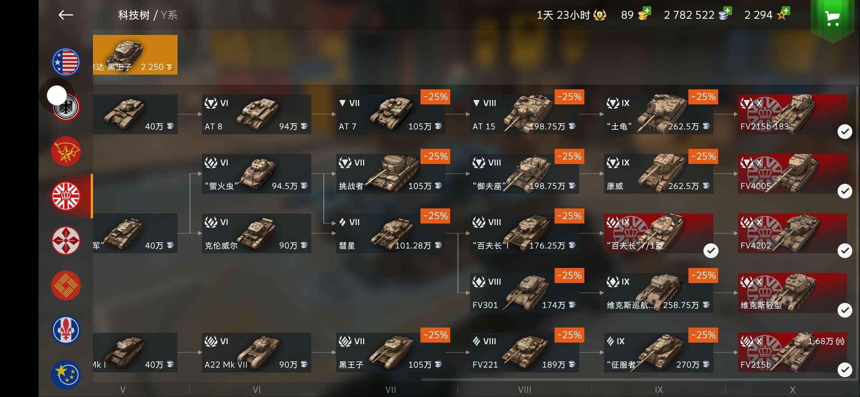Screen dimensions: 860x397
Task: Tap the back arrow icon
Action: tap(66, 15)
